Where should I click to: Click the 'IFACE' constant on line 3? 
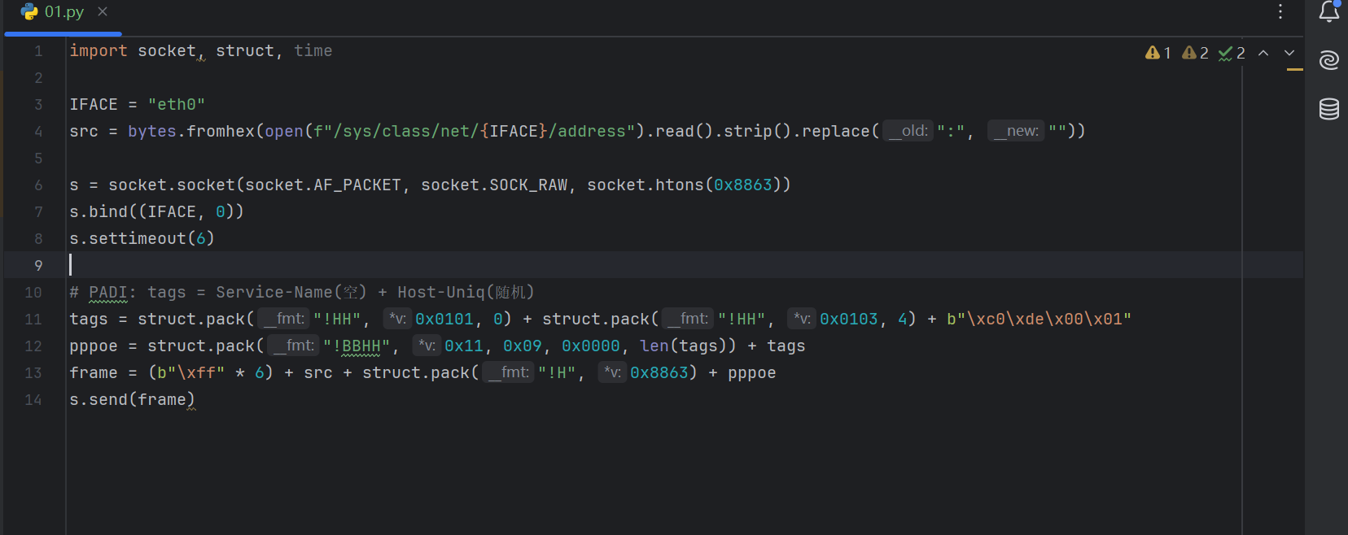click(x=94, y=104)
